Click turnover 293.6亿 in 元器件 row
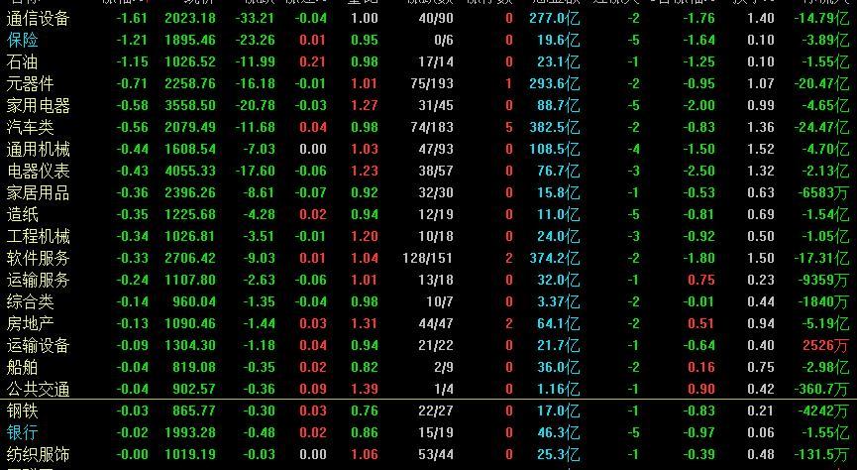This screenshot has height=470, width=857. point(555,83)
